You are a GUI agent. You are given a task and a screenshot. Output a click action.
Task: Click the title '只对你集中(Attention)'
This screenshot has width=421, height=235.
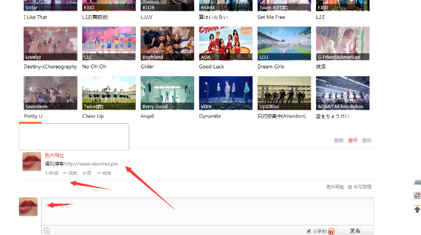click(282, 116)
